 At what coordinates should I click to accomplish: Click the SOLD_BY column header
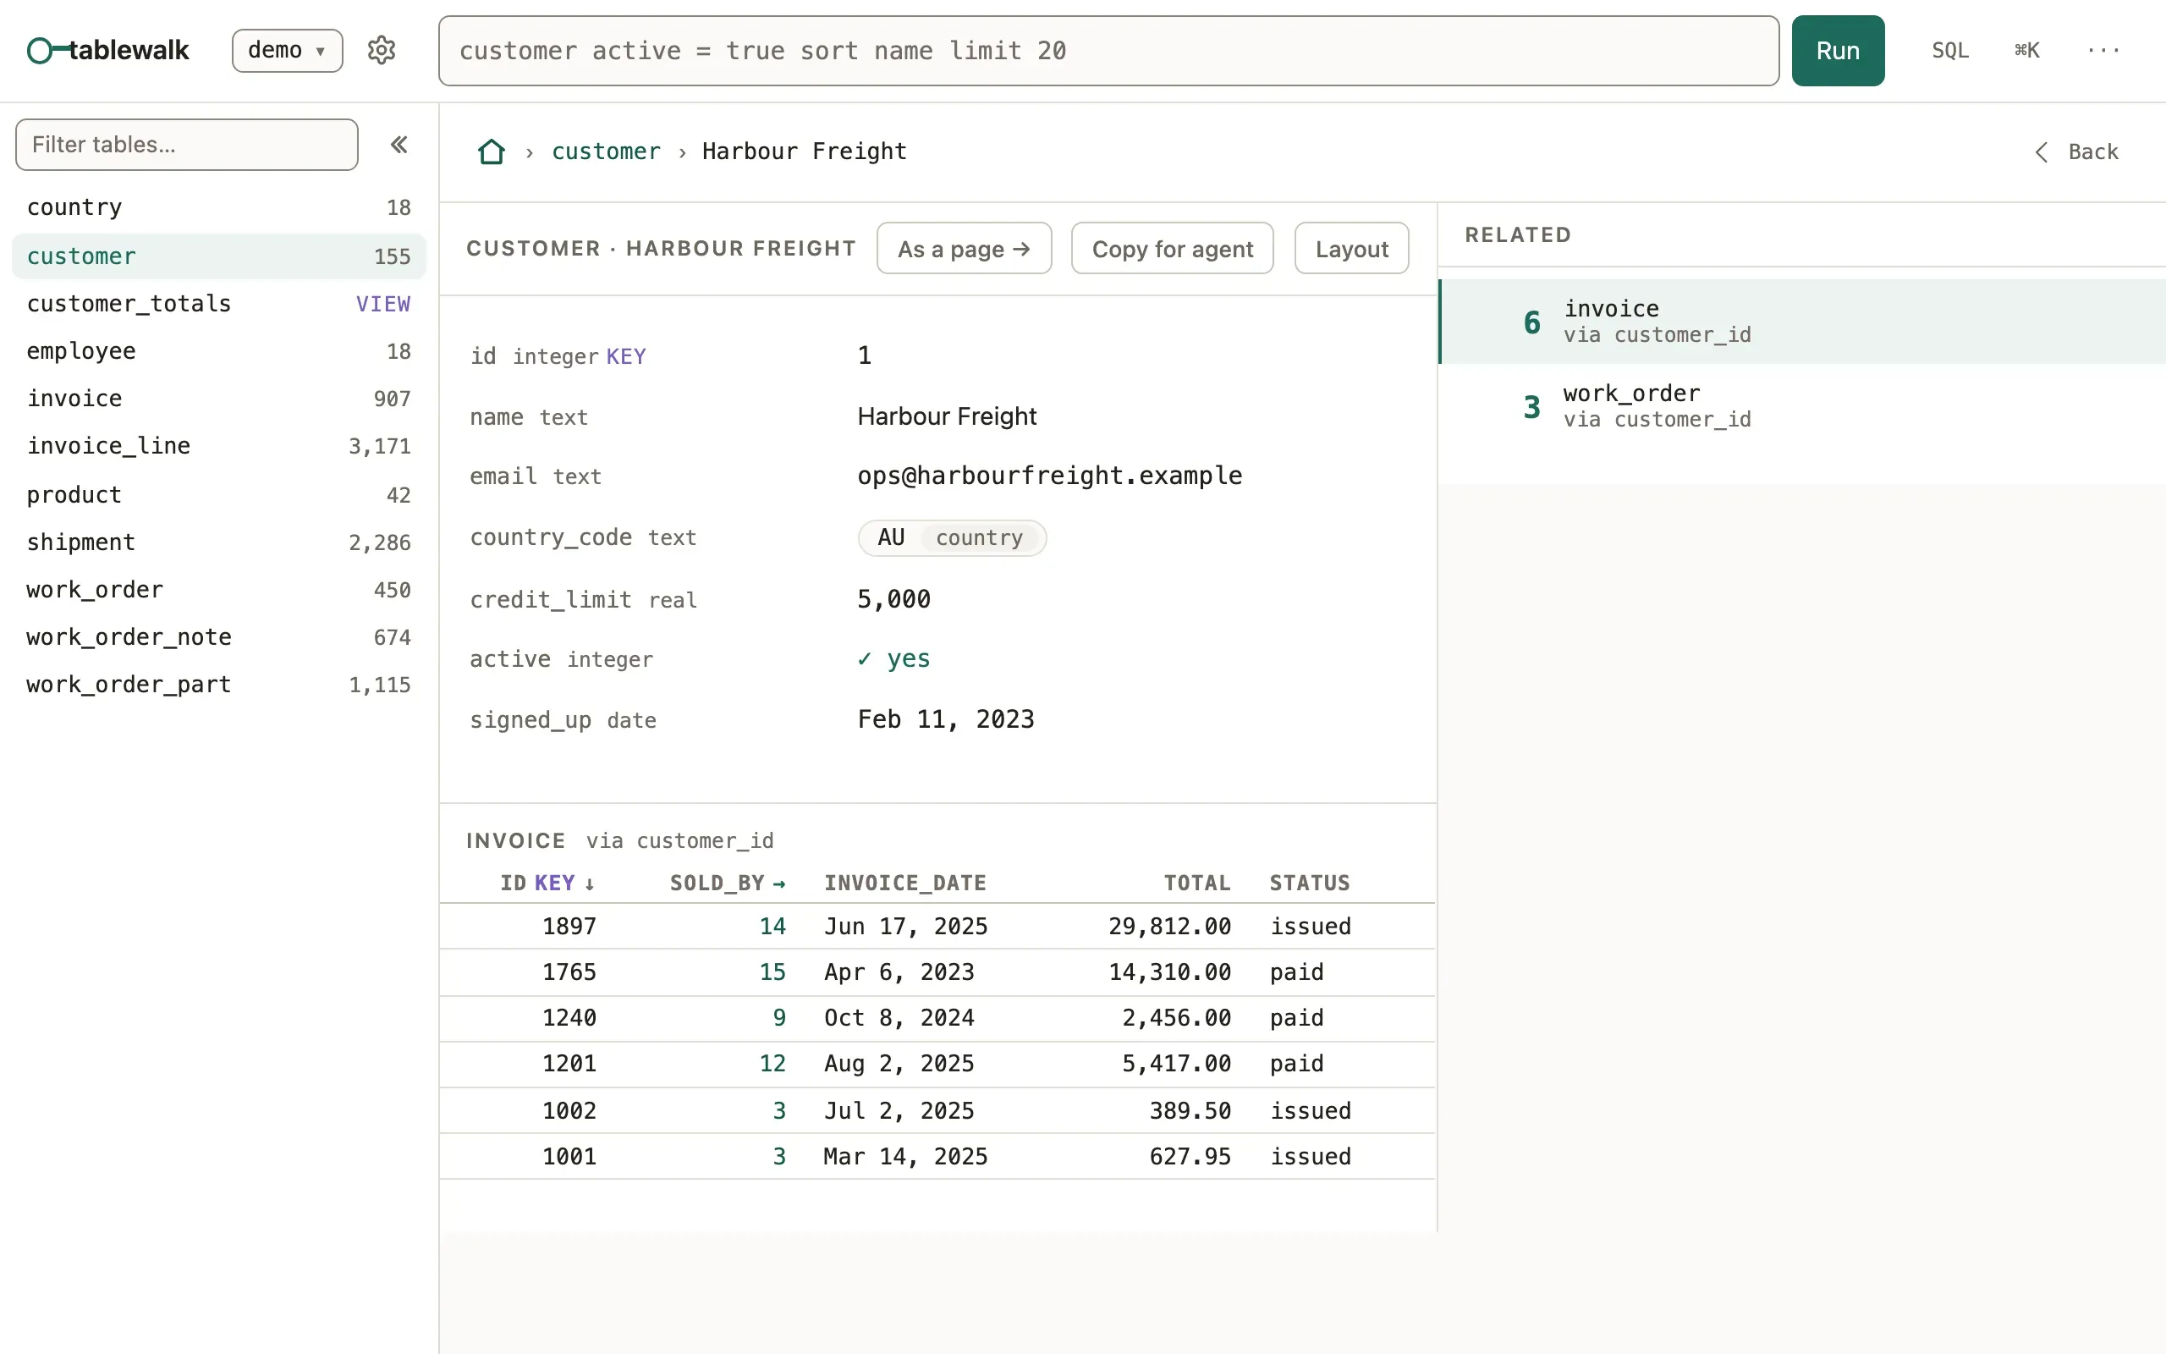(x=728, y=883)
